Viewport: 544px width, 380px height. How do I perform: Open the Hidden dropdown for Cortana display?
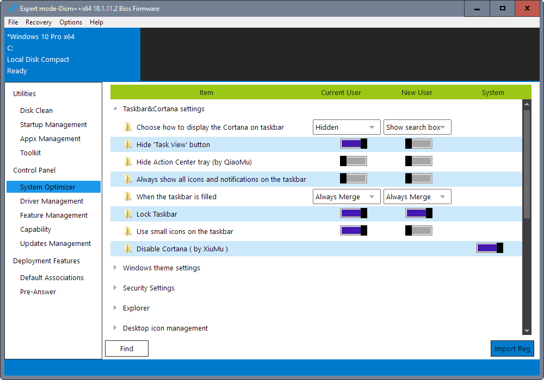(x=347, y=126)
